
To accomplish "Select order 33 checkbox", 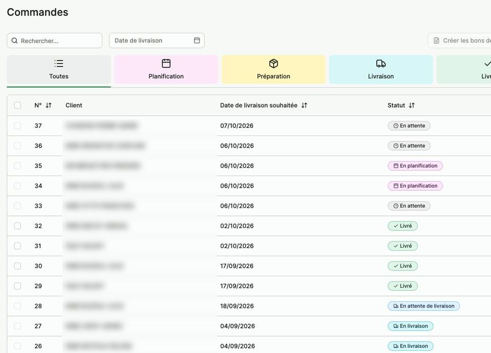I will (x=17, y=206).
